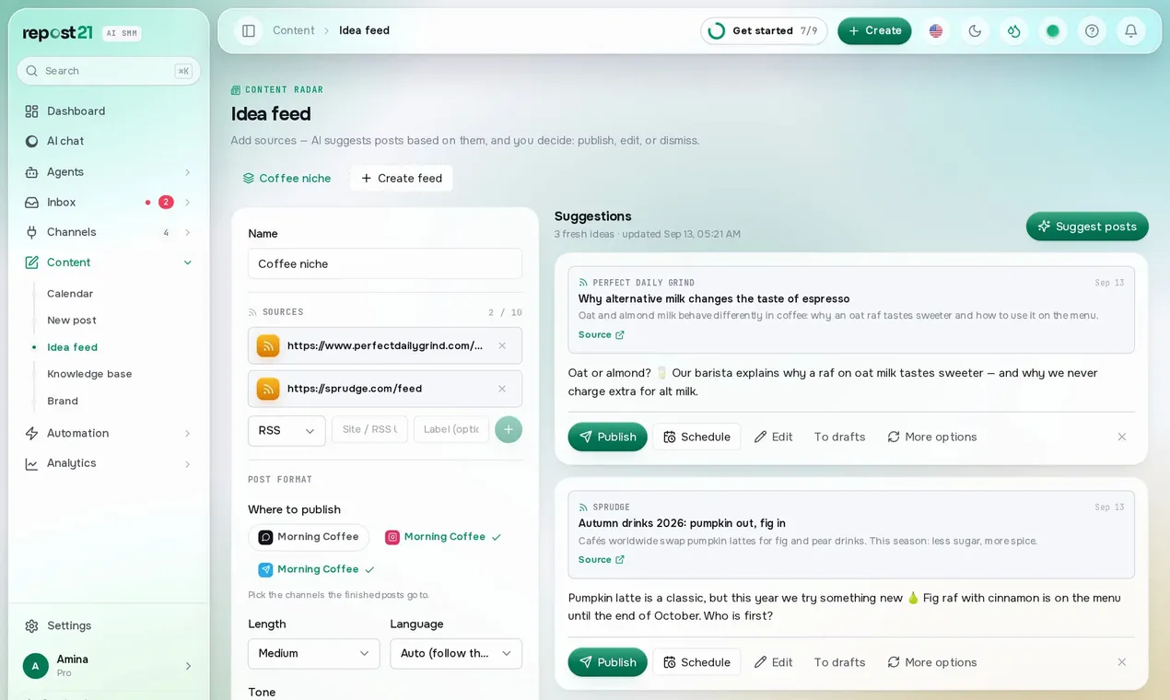Focus the sidebar Search field
1170x700 pixels.
pos(109,71)
